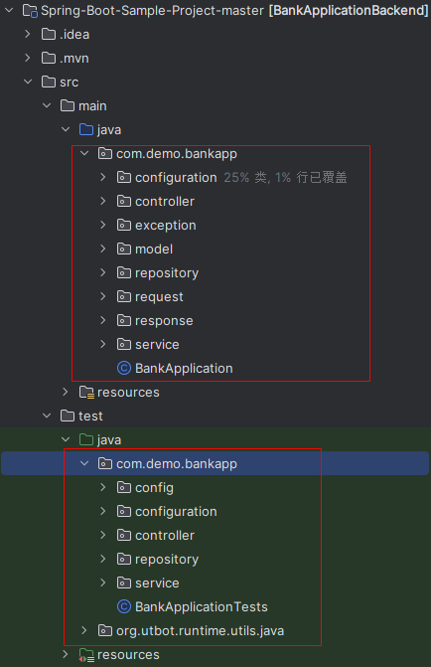431x667 pixels.
Task: Select the test folder
Action: tap(90, 416)
